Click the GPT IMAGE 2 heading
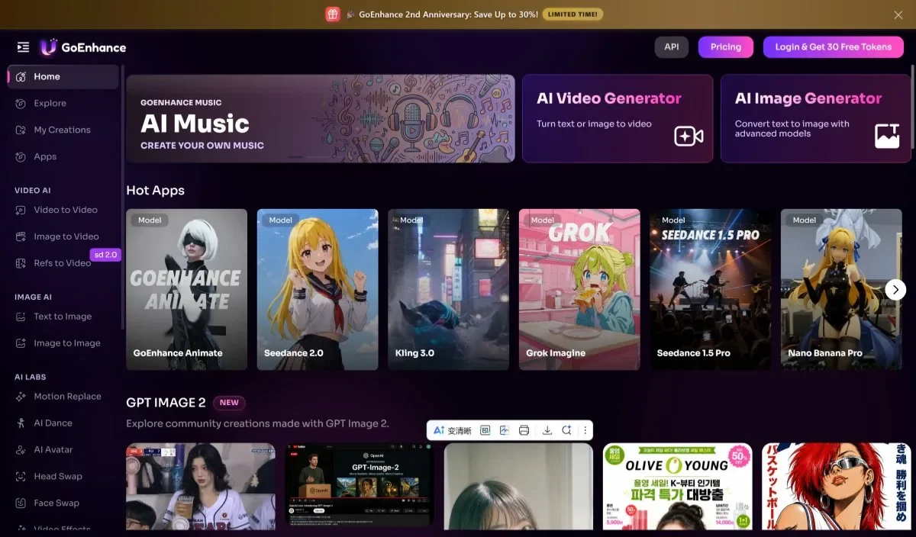 [166, 403]
